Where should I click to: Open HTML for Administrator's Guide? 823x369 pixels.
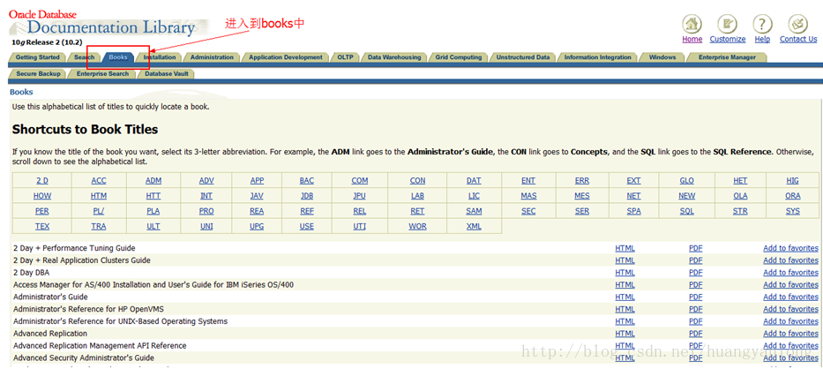(625, 297)
